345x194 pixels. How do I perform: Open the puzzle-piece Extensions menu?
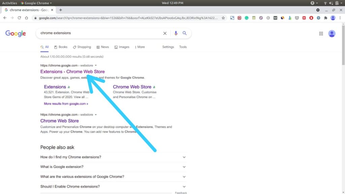[x=326, y=18]
